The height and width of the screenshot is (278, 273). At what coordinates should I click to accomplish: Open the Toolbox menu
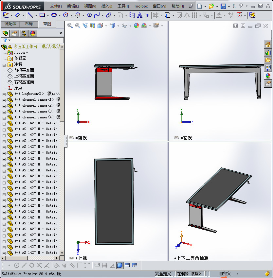[x=141, y=6]
